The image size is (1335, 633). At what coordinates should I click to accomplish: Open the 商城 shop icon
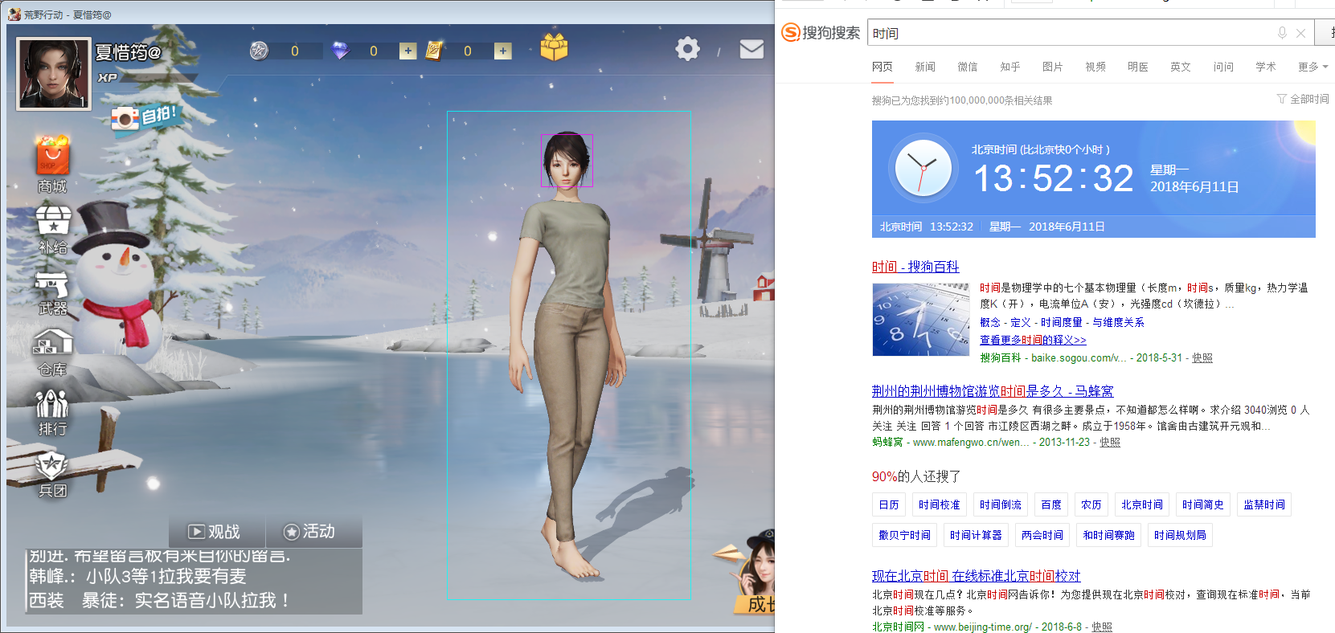(x=52, y=157)
